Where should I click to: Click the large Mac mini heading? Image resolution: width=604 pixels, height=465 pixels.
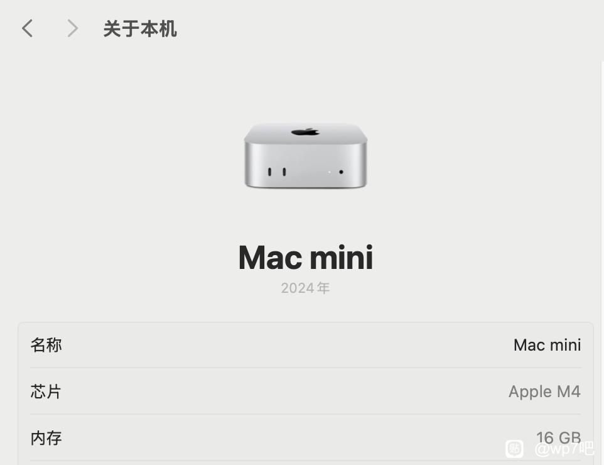click(x=306, y=257)
